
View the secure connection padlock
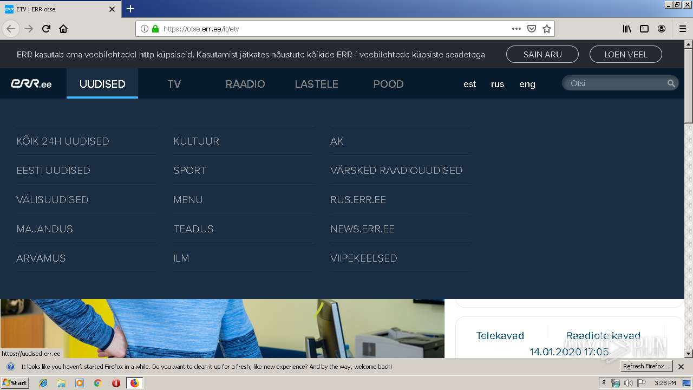(x=155, y=29)
